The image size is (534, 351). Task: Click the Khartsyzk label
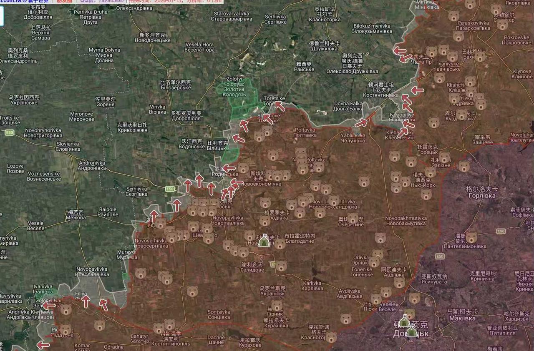(x=516, y=316)
